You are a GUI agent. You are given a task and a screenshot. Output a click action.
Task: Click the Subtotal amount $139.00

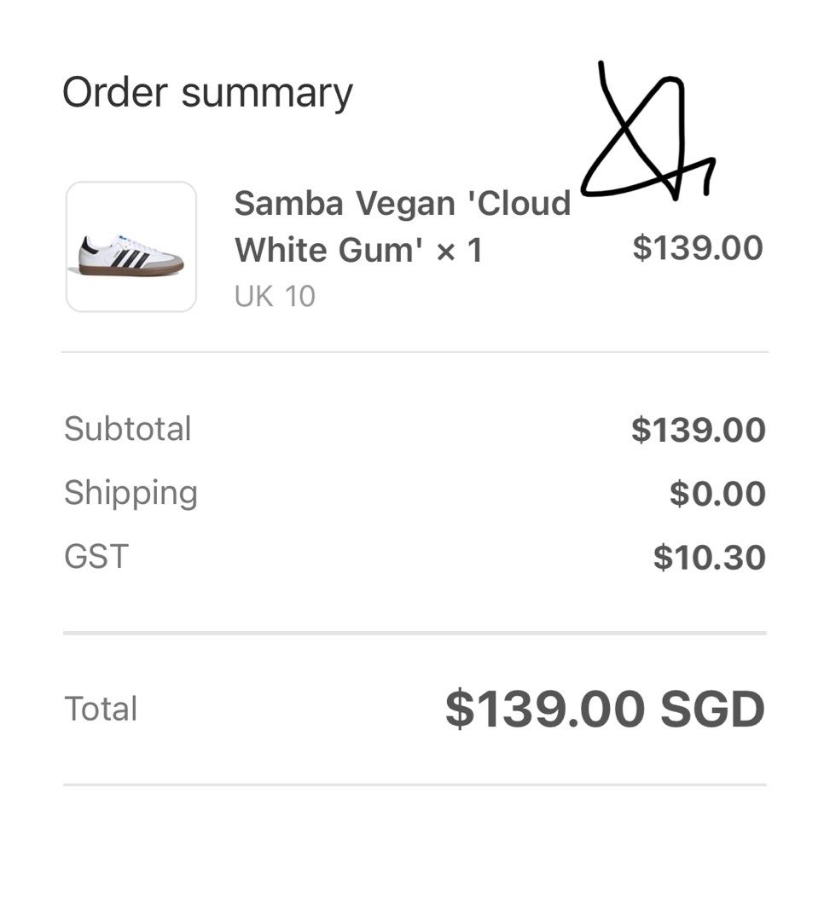click(x=699, y=429)
